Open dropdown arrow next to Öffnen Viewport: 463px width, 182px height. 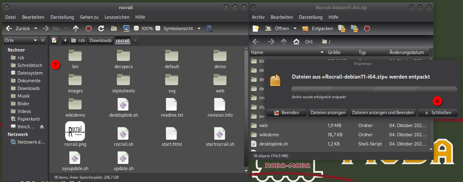pos(295,29)
